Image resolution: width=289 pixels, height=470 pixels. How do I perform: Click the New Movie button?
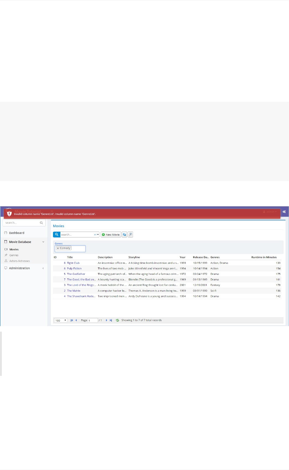(111, 234)
